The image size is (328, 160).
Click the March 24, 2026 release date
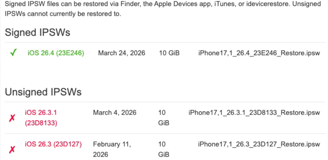click(121, 53)
